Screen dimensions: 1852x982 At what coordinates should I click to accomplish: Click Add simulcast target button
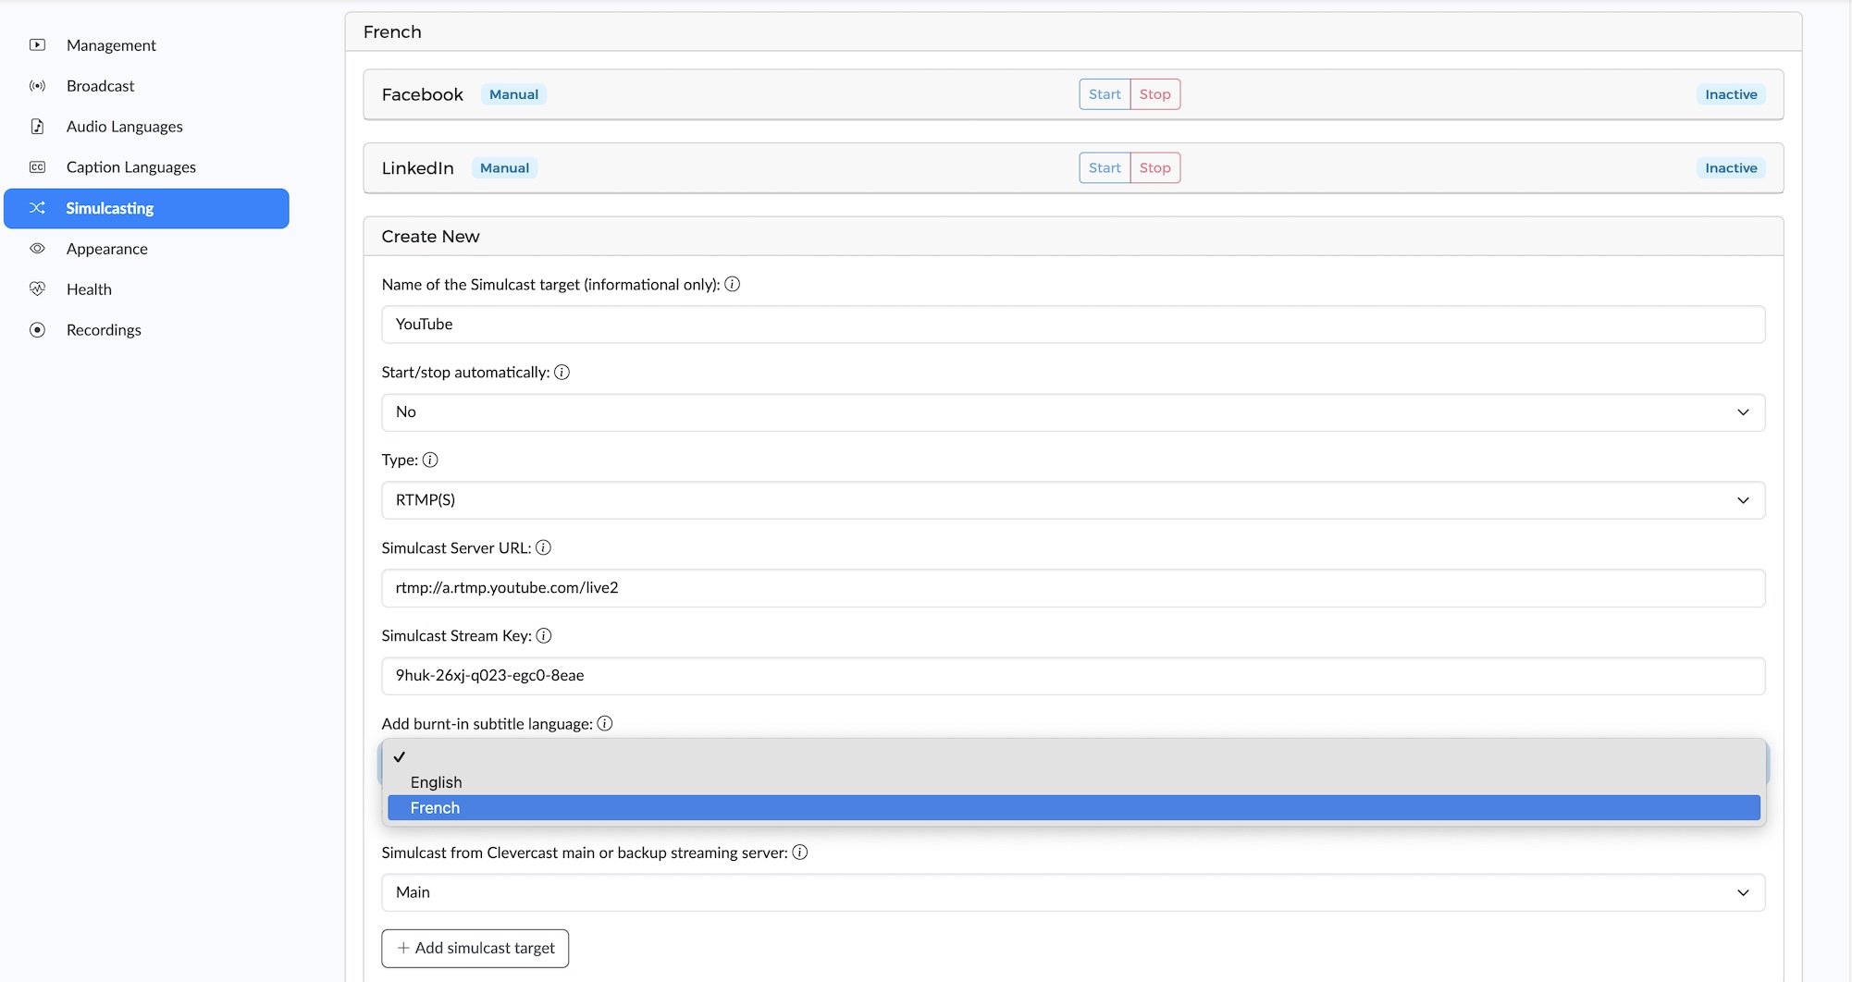point(475,949)
